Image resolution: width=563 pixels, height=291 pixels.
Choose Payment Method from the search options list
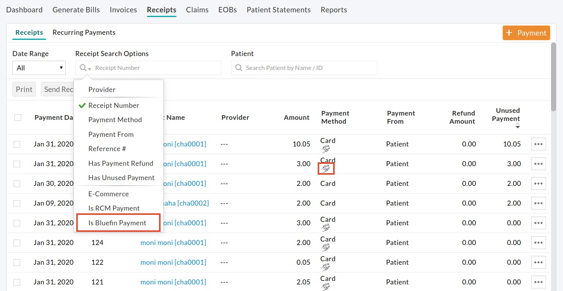click(115, 120)
